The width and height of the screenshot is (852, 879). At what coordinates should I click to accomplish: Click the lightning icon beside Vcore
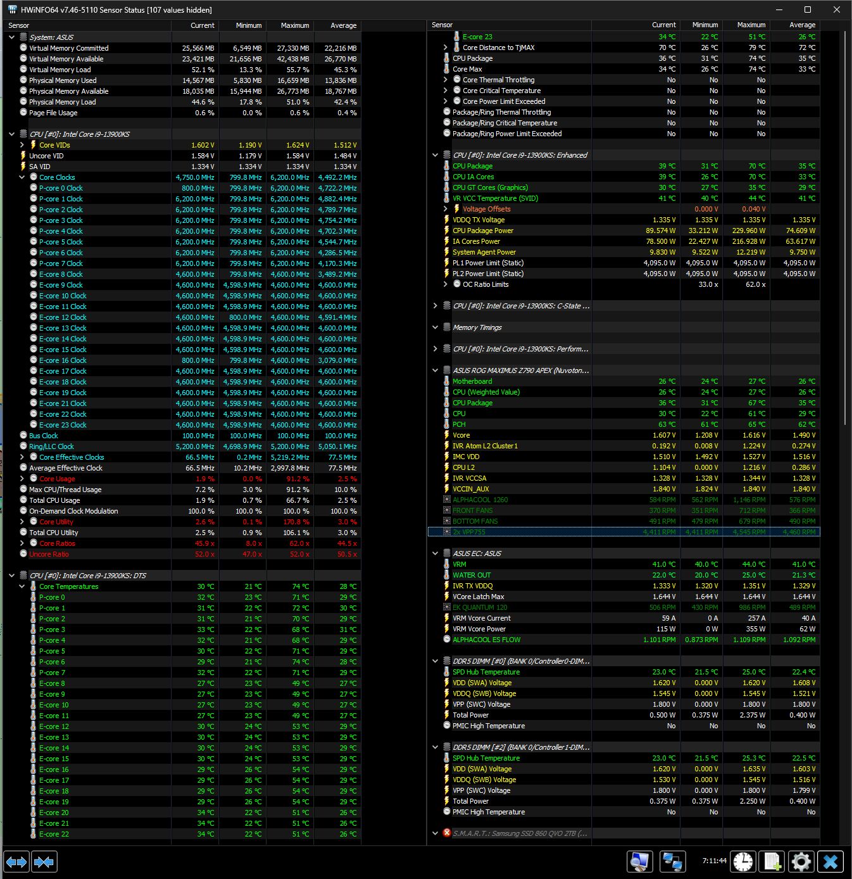tap(447, 435)
